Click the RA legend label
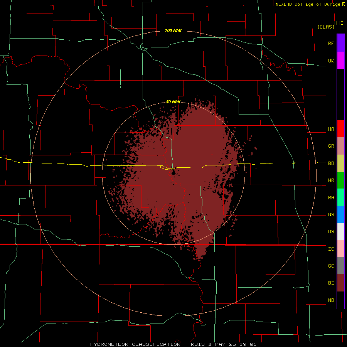 331,198
